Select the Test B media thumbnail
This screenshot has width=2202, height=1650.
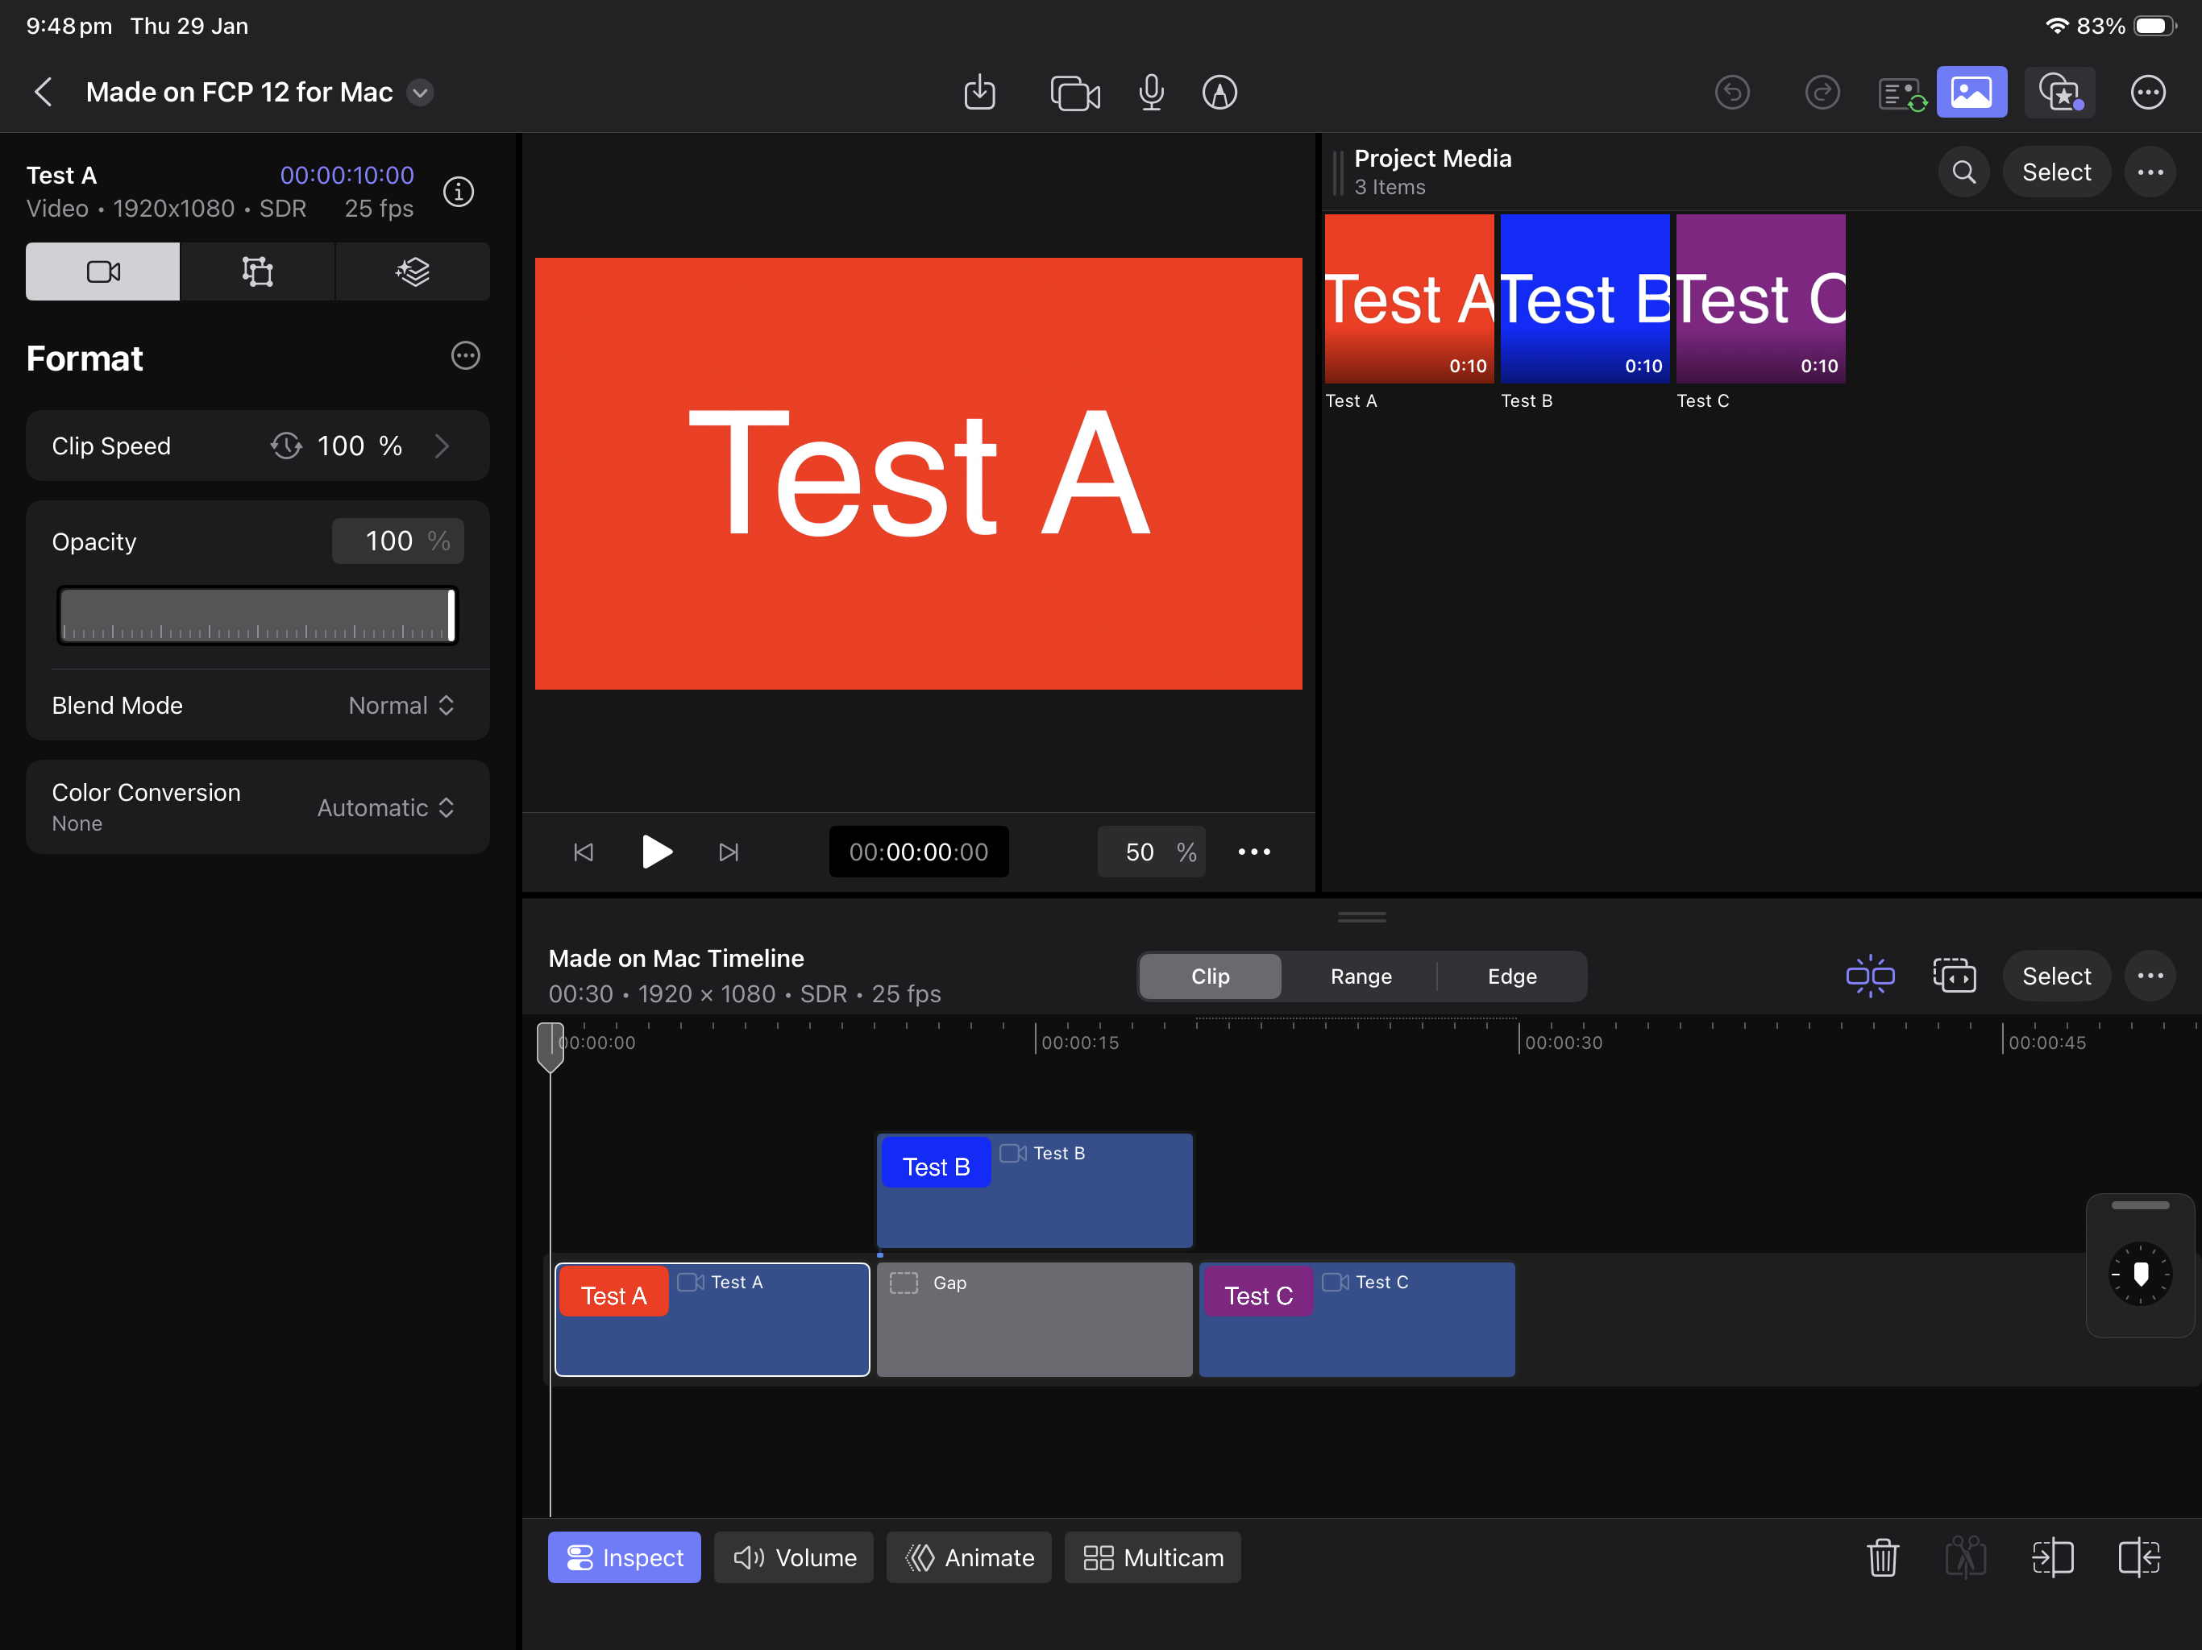1584,299
